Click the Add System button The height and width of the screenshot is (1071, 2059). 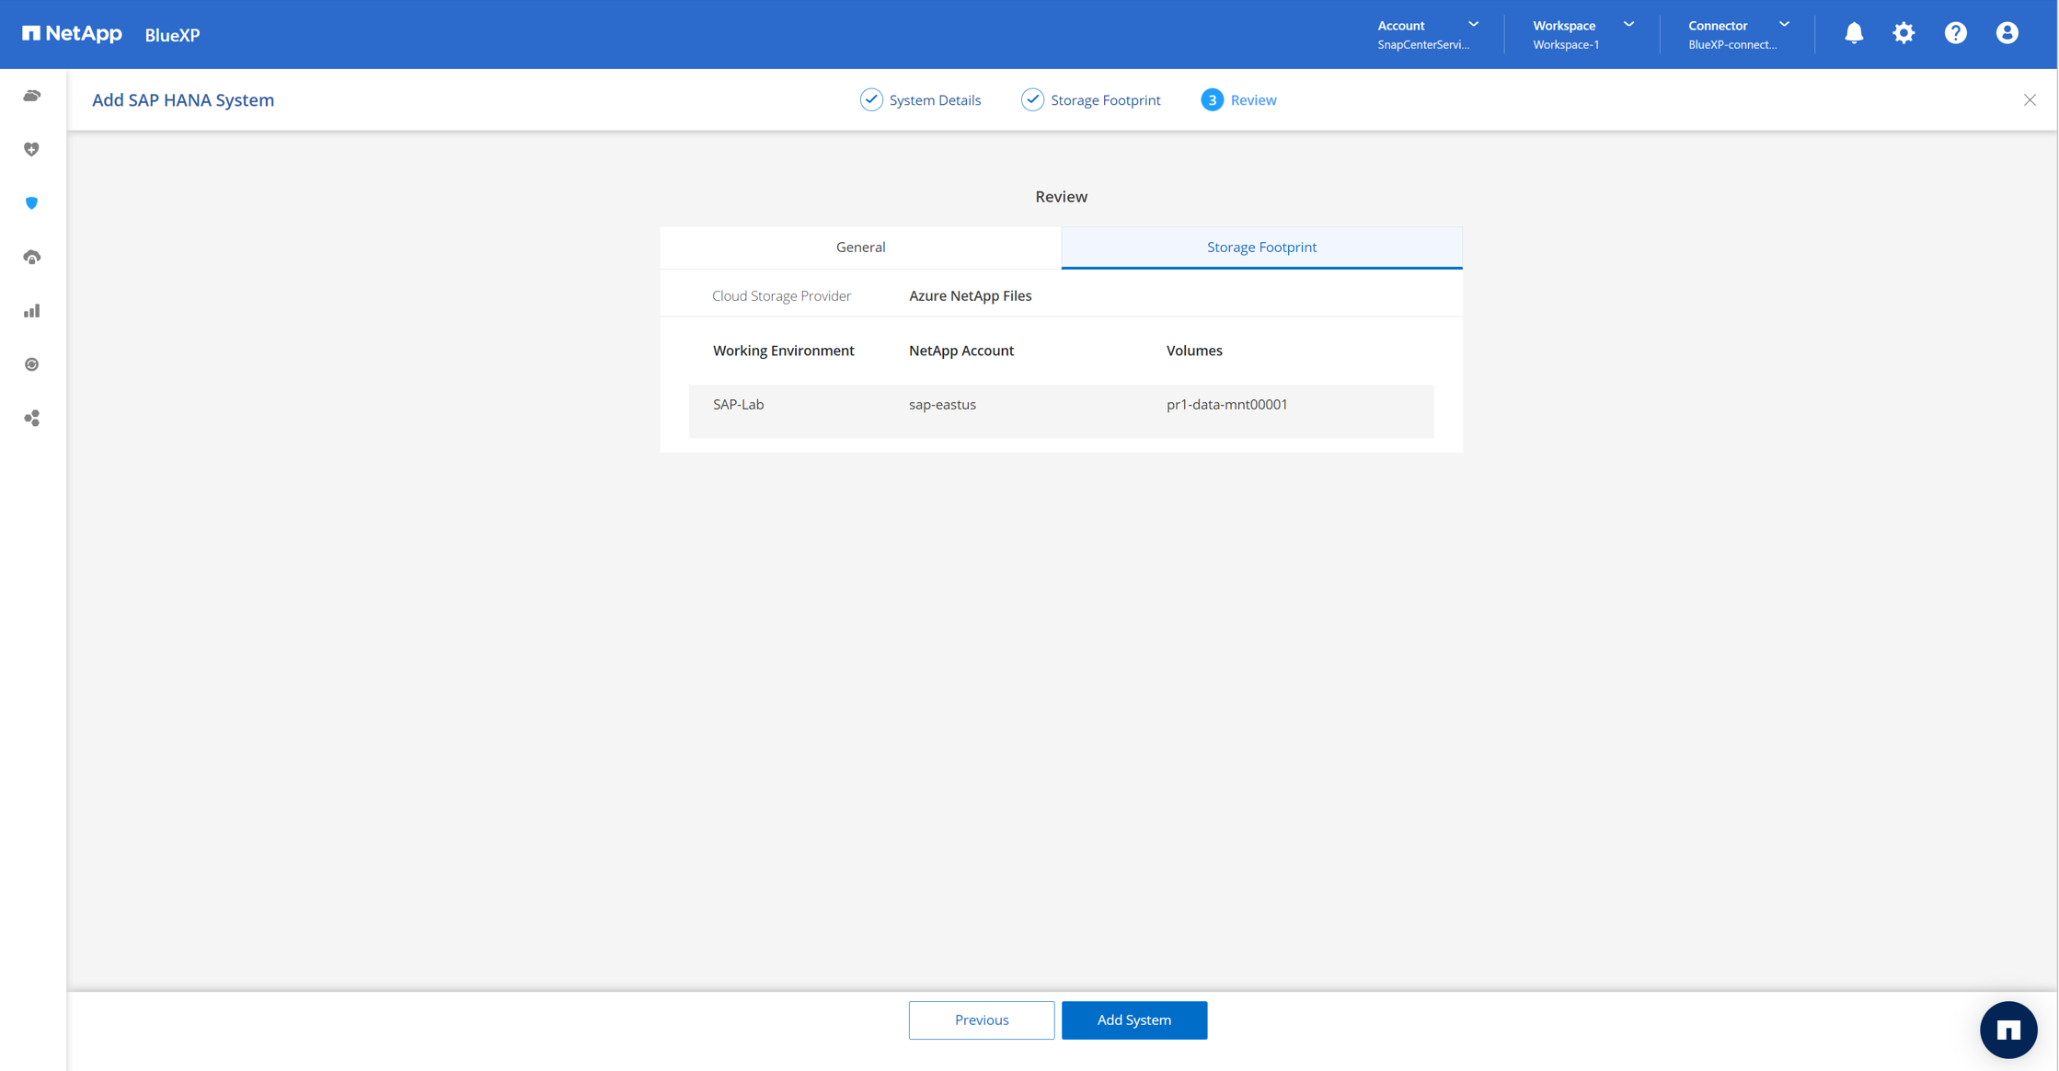click(1133, 1019)
